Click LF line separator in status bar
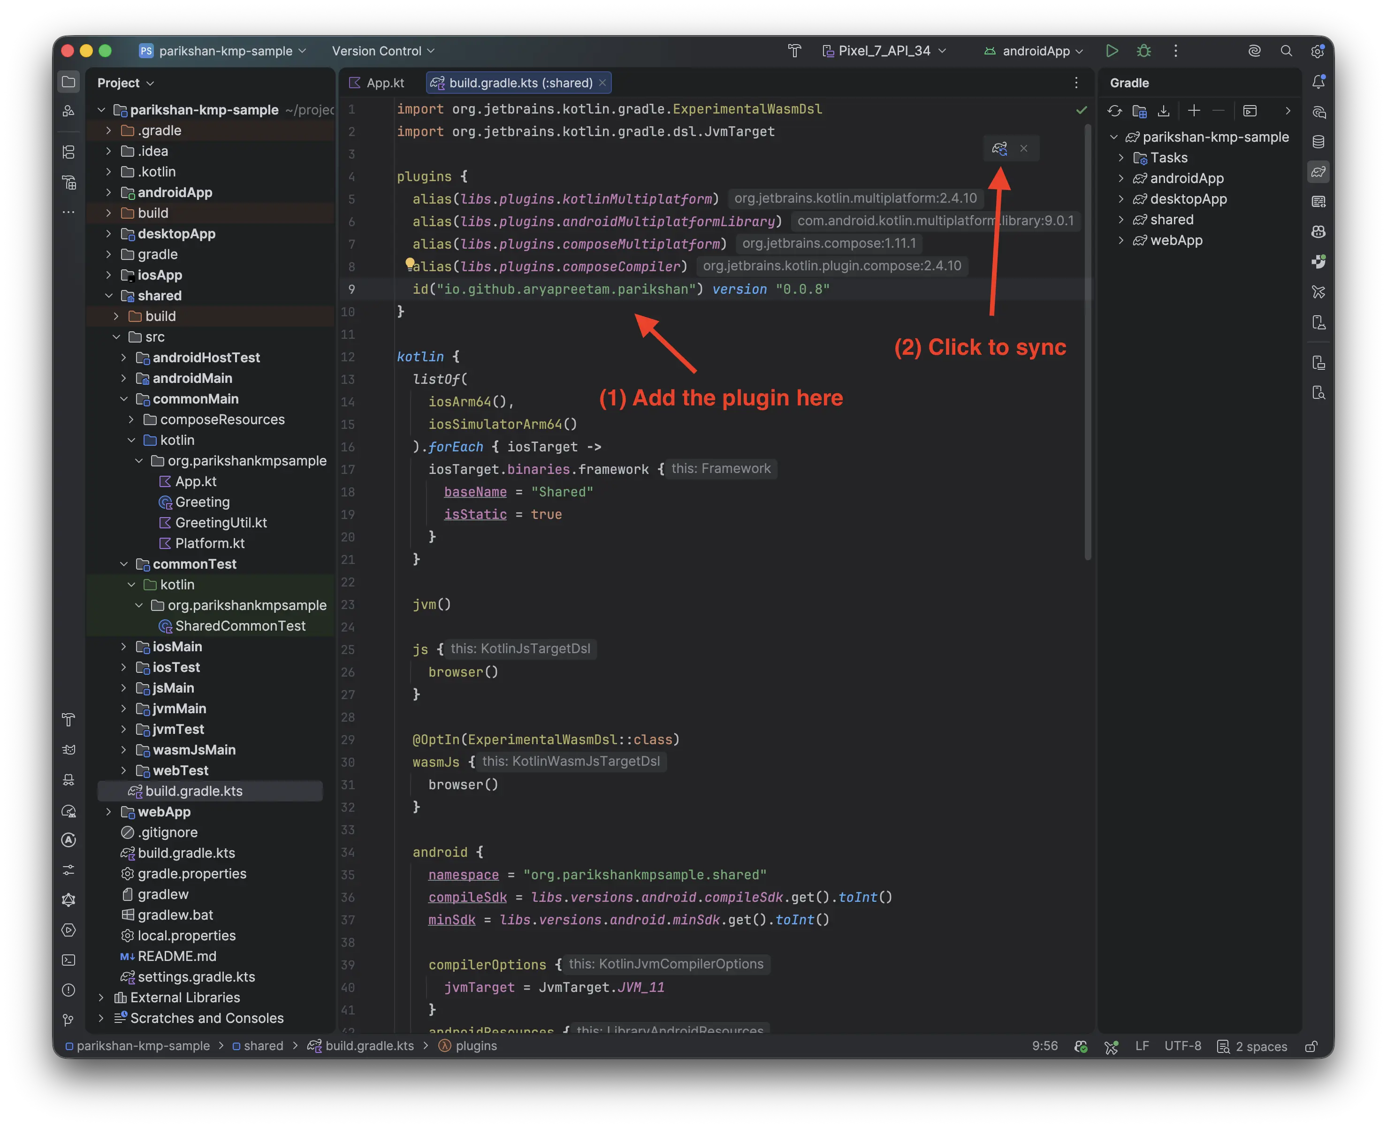 1142,1046
